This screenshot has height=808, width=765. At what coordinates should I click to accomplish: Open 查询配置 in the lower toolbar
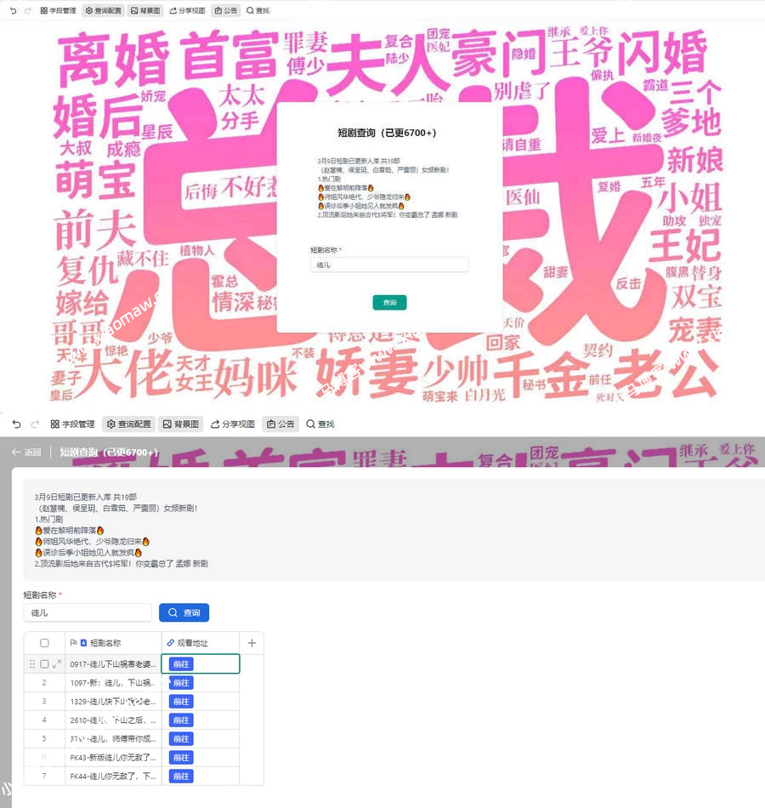129,424
